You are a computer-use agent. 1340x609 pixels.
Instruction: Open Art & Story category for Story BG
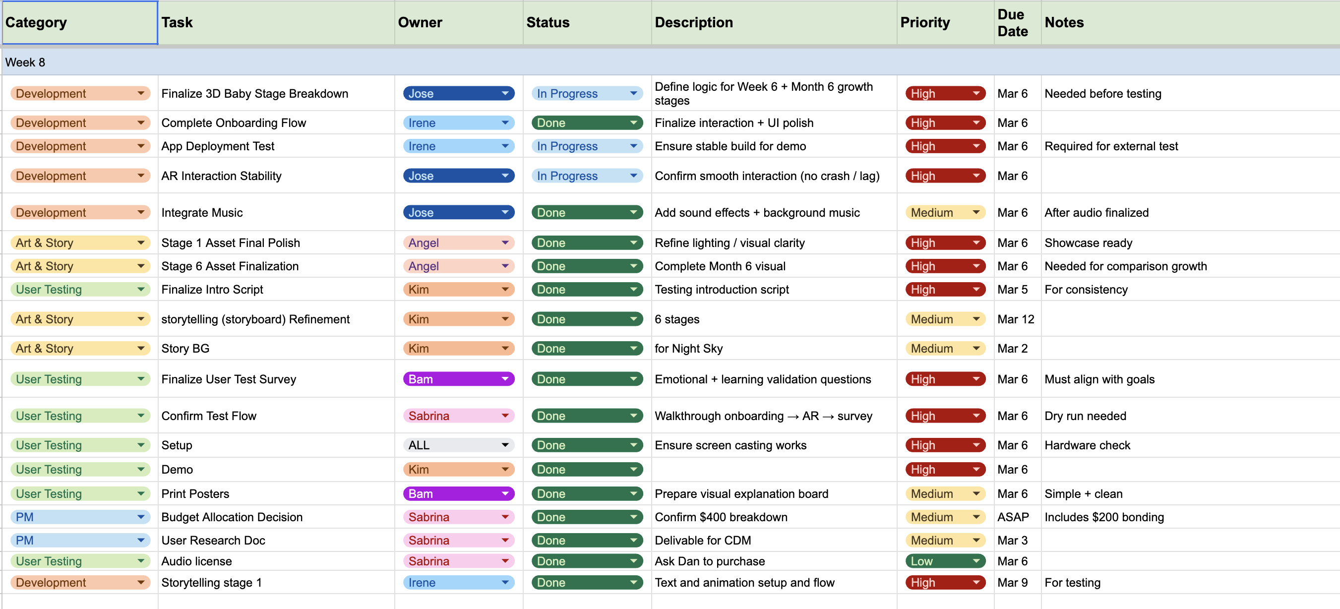point(140,349)
